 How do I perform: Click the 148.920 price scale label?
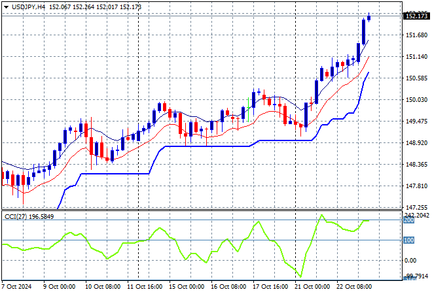pyautogui.click(x=416, y=142)
